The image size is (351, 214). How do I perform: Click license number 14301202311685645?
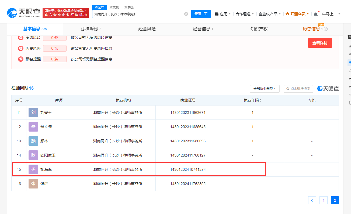click(188, 127)
